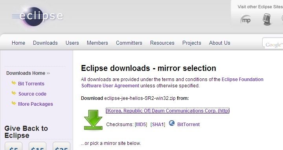Open the Downloads menu item
Screen dimensions: 283x150
pyautogui.click(x=45, y=43)
